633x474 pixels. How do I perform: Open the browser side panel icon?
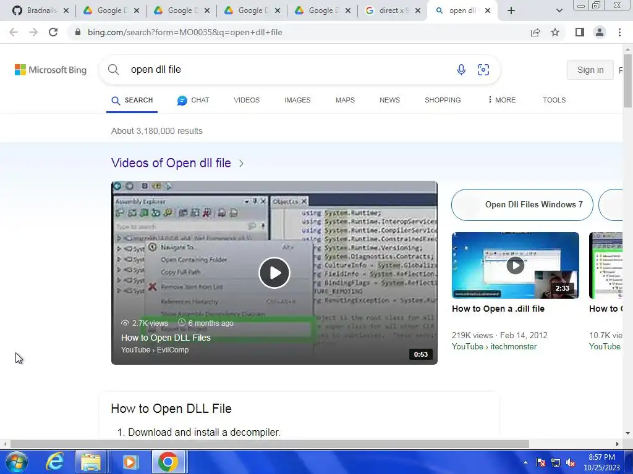tap(580, 32)
